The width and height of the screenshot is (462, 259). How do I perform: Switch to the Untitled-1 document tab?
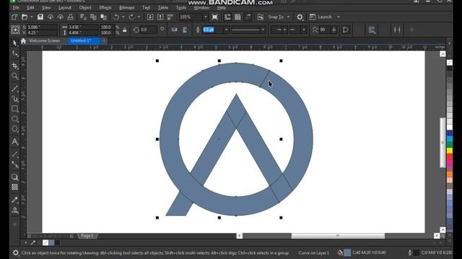(84, 41)
